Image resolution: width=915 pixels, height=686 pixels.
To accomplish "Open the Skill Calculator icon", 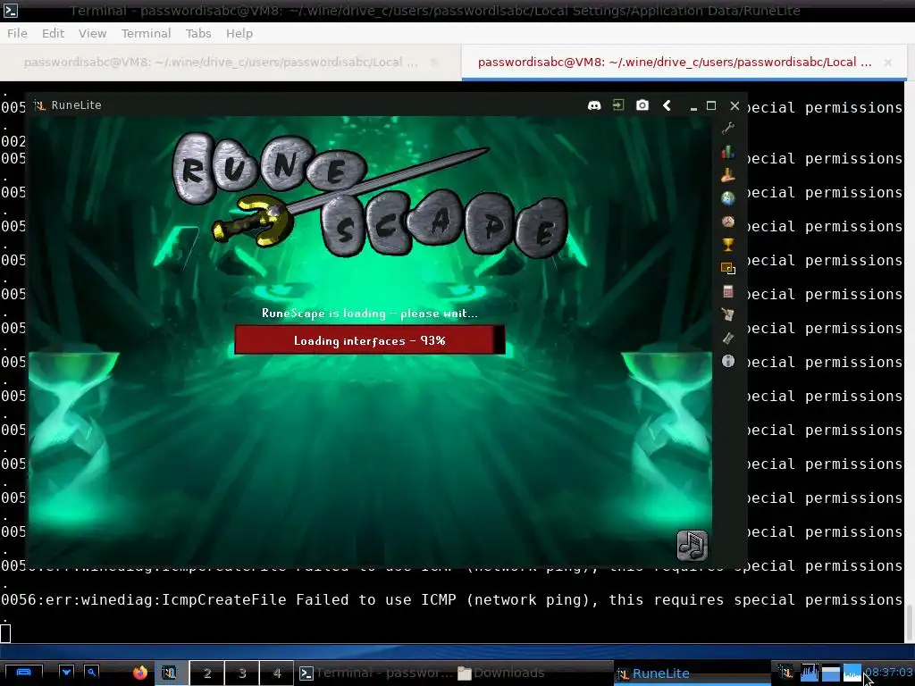I will (727, 292).
